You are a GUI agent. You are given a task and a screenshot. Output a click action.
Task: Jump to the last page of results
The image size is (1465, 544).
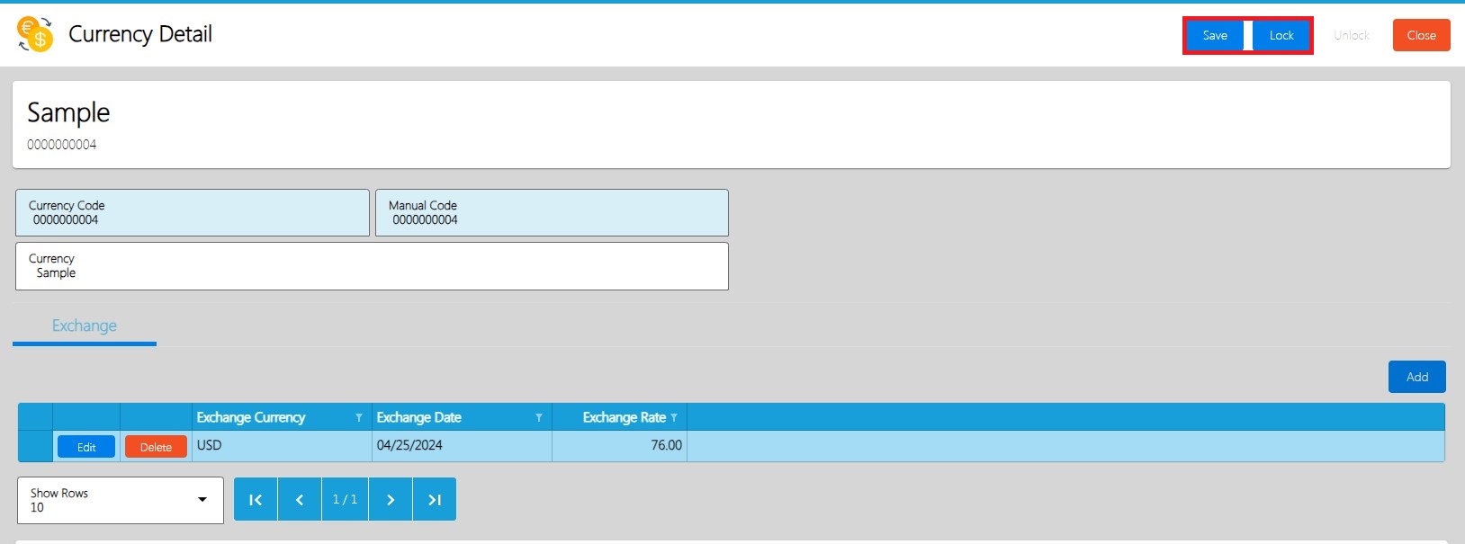point(435,500)
